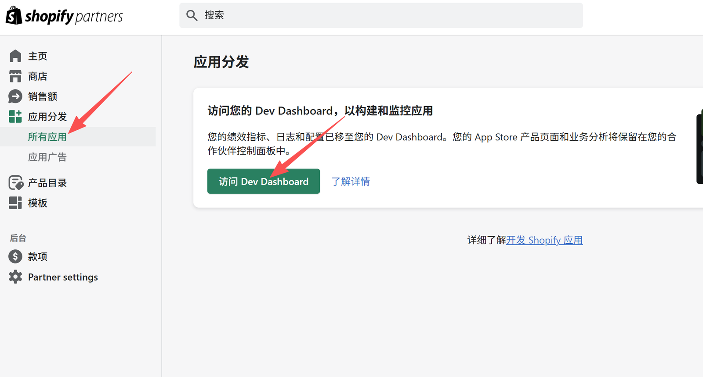Open the 销售额 menu item
This screenshot has height=377, width=703.
click(x=43, y=96)
